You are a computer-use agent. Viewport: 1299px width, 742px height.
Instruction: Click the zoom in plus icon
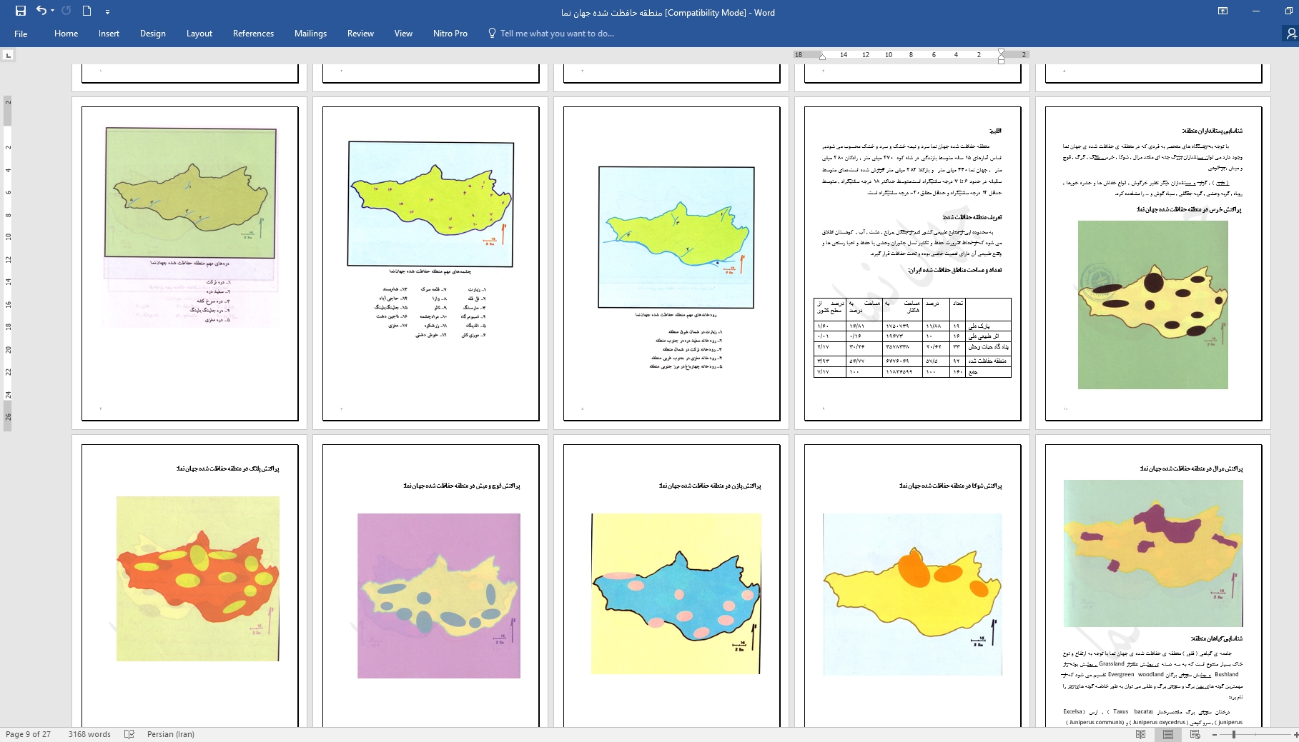point(1295,734)
